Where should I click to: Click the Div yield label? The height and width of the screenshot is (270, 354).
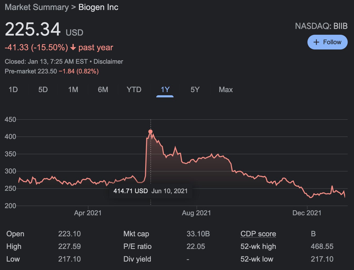(x=137, y=259)
